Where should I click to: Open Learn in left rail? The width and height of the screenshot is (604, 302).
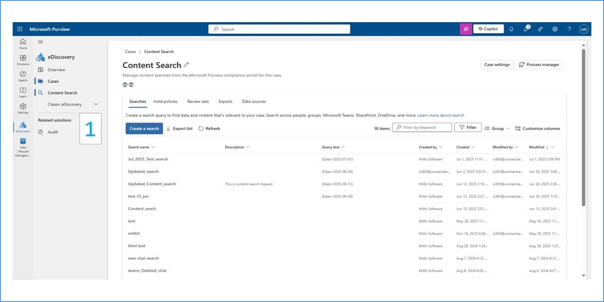coord(23,93)
